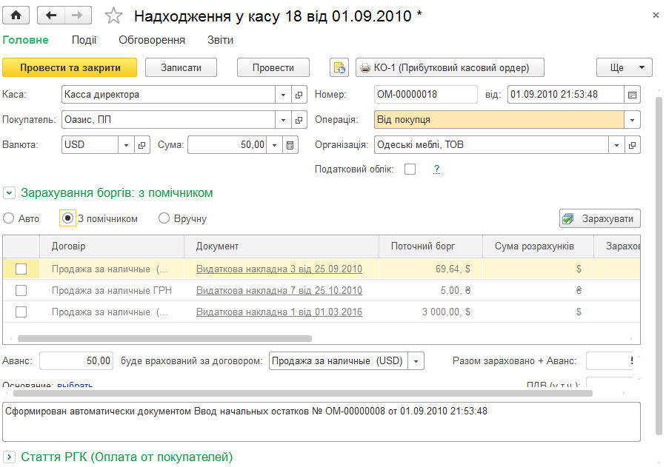The width and height of the screenshot is (666, 467).
Task: Open the advance contract dropdown
Action: click(416, 361)
